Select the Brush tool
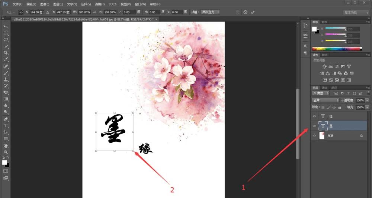This screenshot has height=198, width=372. point(6,73)
